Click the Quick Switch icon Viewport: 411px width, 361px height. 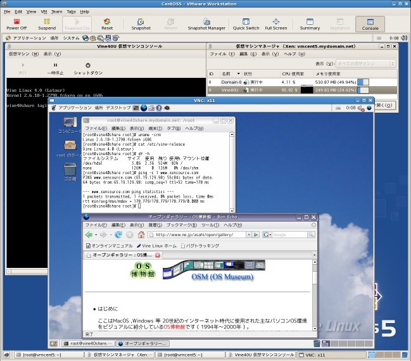point(246,24)
